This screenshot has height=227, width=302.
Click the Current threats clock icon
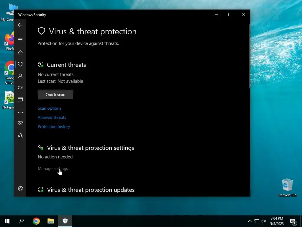tap(41, 64)
